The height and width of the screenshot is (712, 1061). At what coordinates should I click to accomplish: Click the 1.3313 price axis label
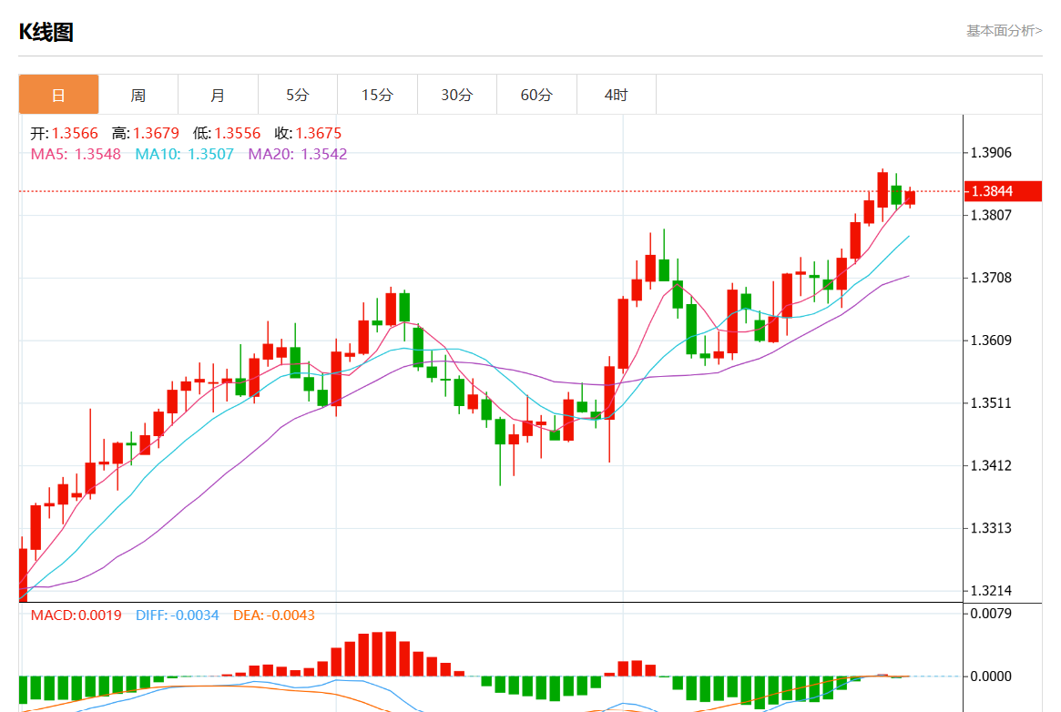click(x=991, y=528)
